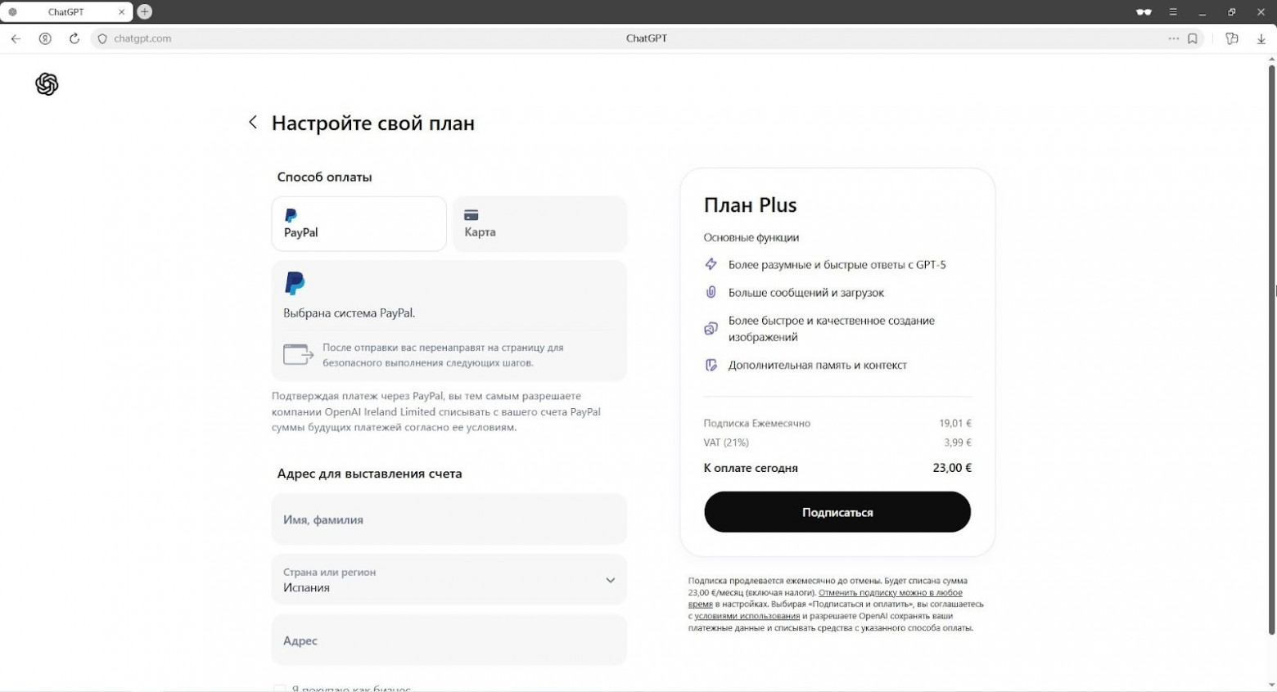Switch to the ChatGPT browser tab

click(65, 12)
